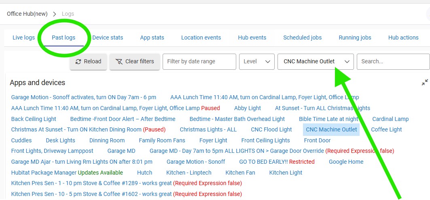
Task: Open the Hub actions tab
Action: tap(403, 37)
